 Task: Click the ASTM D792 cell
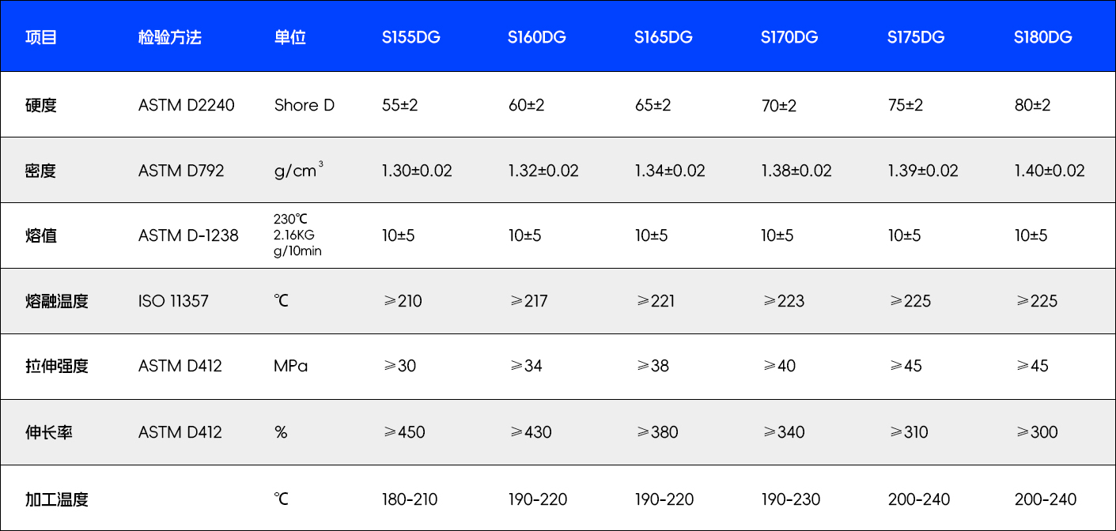point(181,171)
